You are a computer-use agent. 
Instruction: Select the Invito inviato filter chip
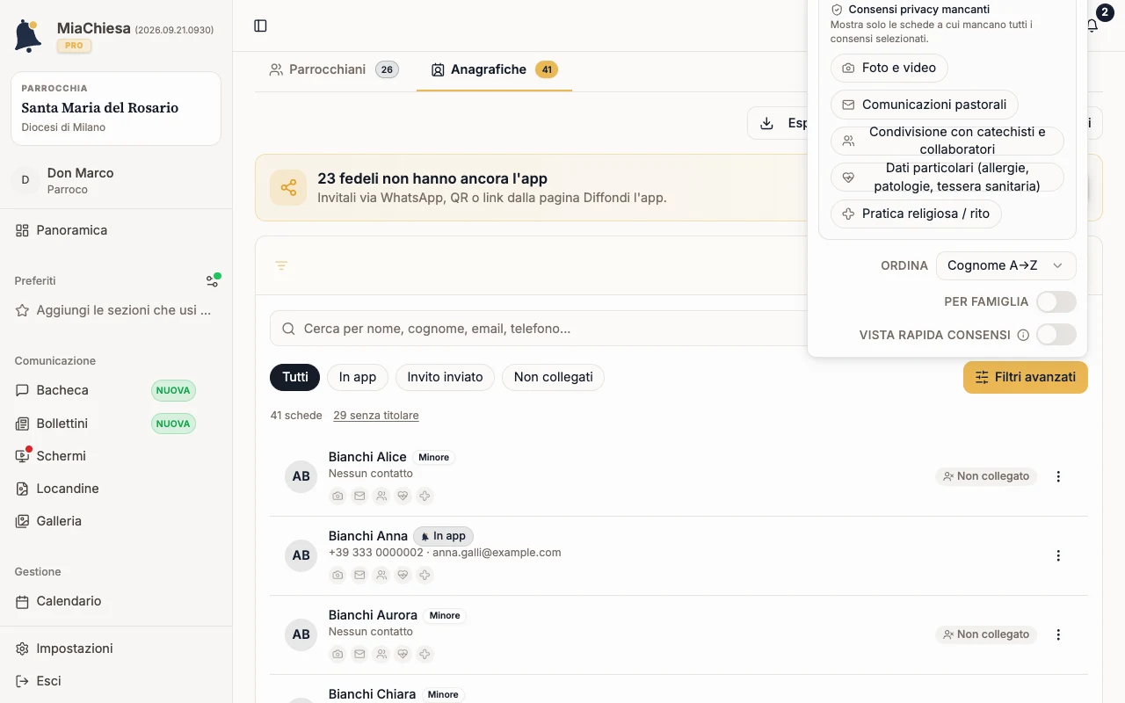pos(445,377)
